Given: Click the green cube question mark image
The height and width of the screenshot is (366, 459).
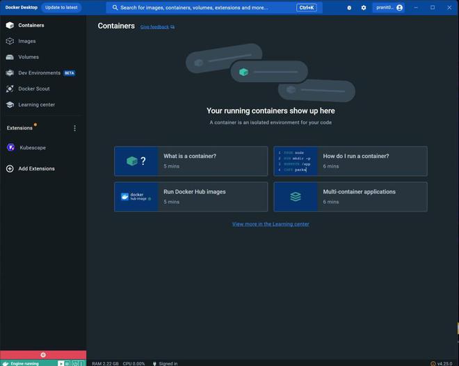Looking at the screenshot, I should [x=136, y=161].
